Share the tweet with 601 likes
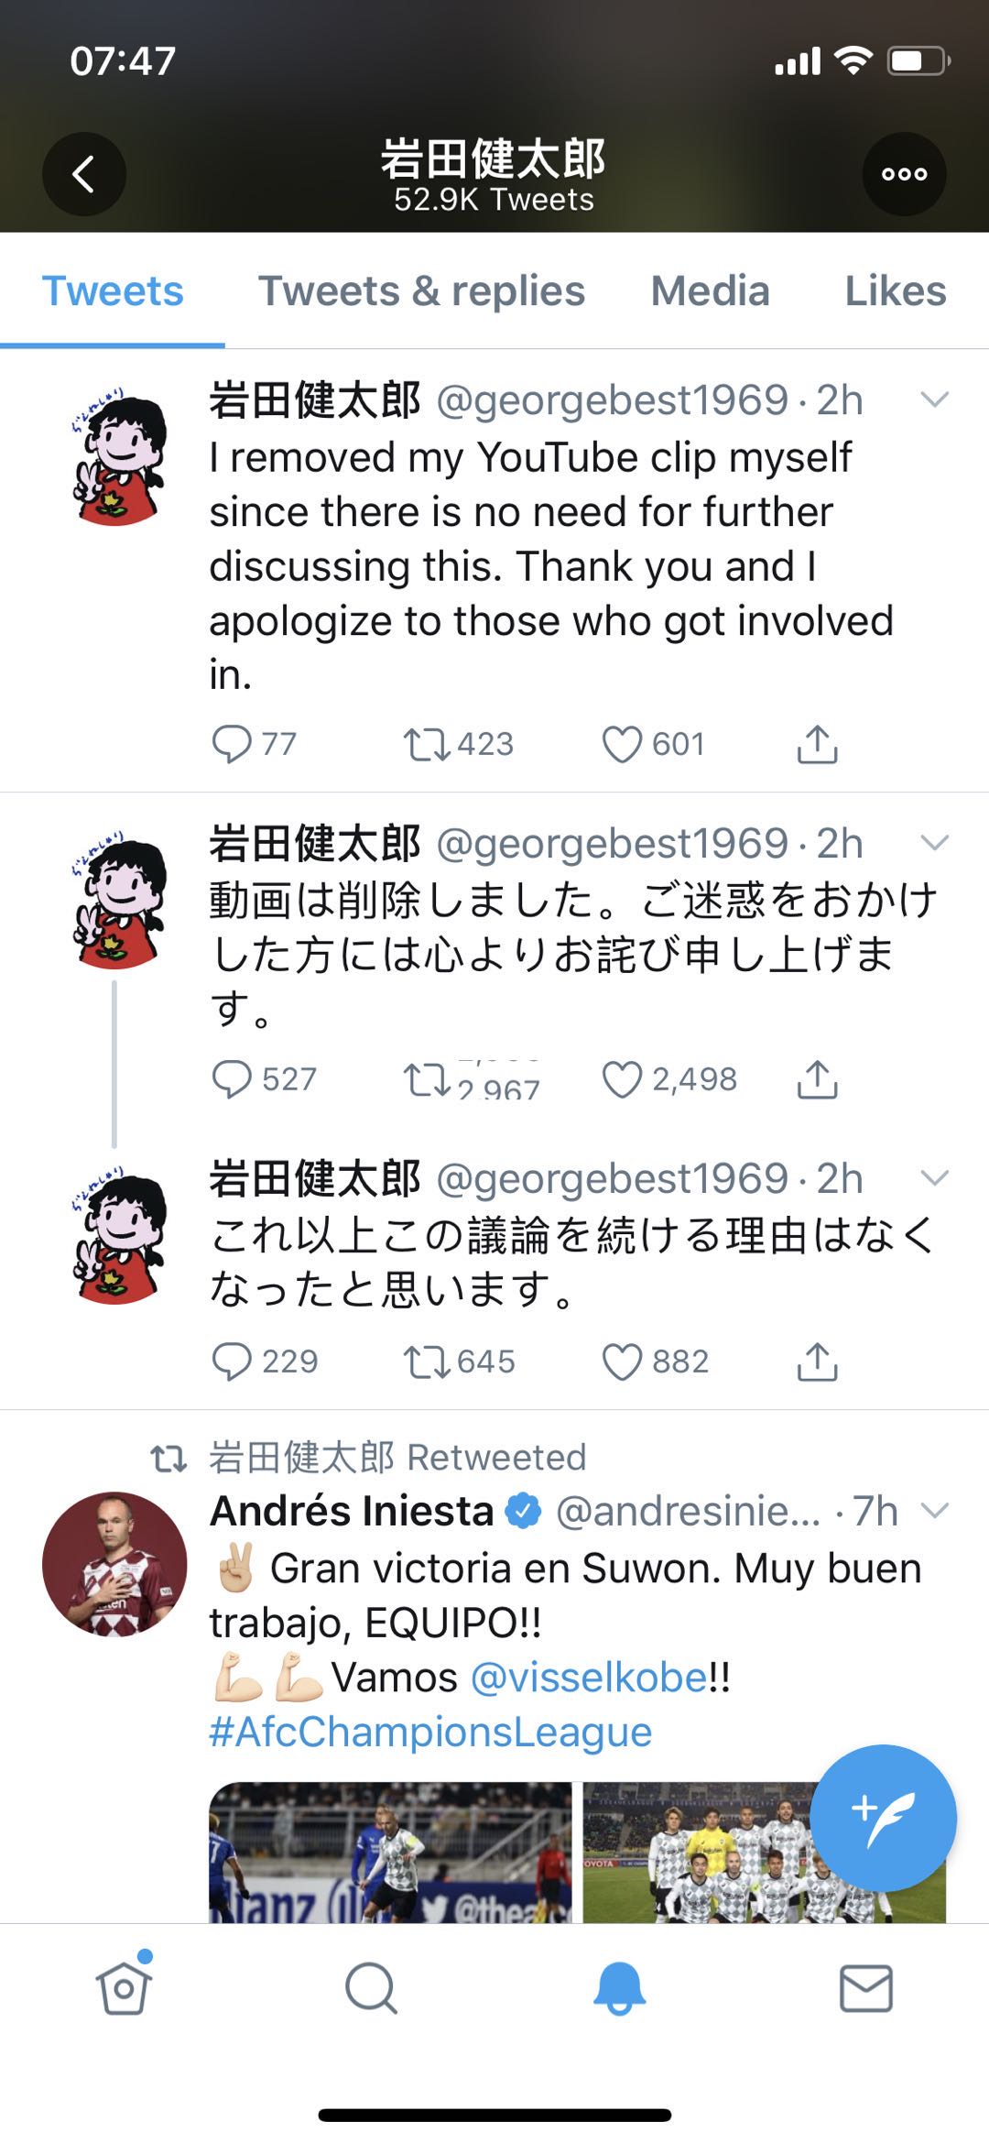 click(816, 744)
